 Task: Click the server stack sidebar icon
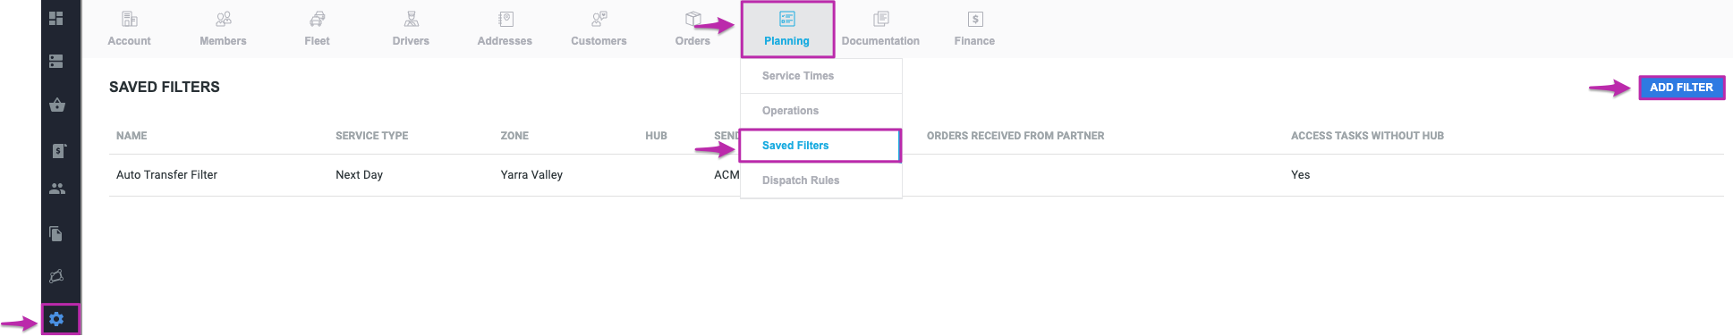(x=56, y=62)
